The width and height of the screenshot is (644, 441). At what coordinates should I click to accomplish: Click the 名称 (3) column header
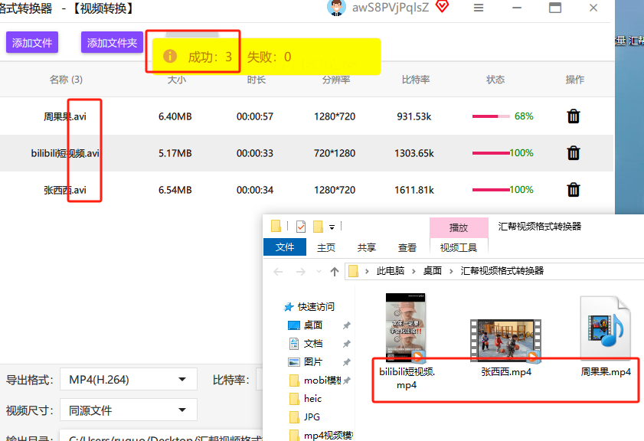coord(66,80)
